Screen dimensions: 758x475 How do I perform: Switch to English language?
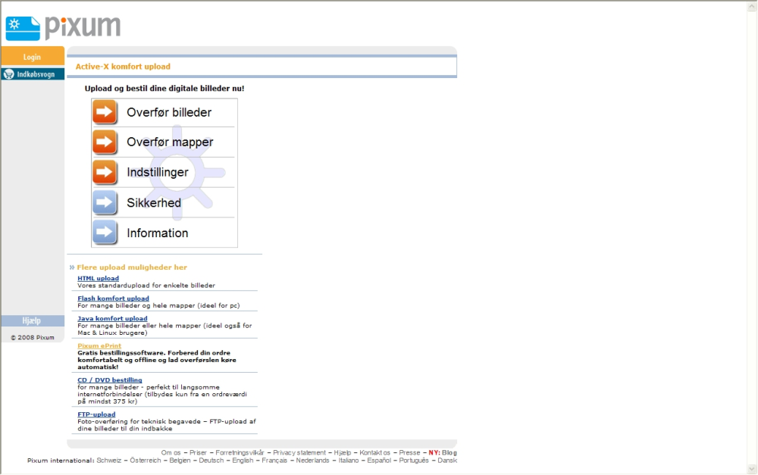[x=243, y=461]
